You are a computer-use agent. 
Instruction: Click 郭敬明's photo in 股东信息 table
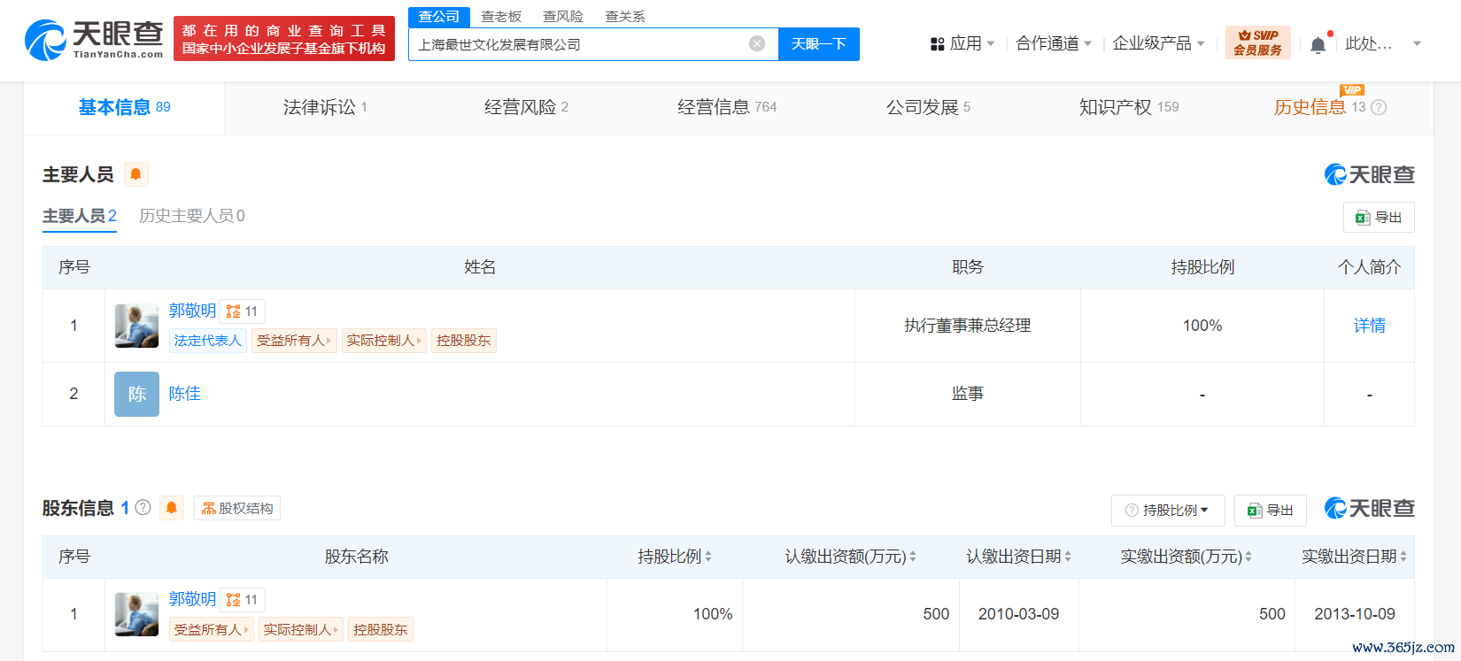pyautogui.click(x=136, y=614)
